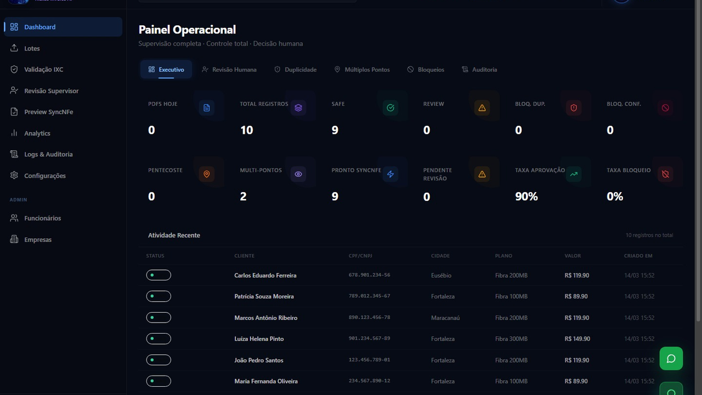Click the PDFs Hoje document icon

207,108
